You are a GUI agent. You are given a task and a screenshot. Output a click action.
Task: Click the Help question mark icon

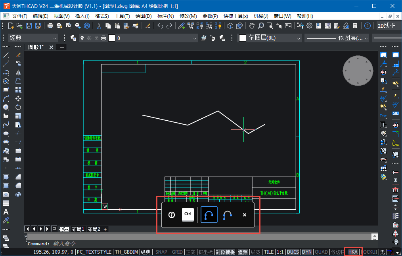(x=368, y=26)
